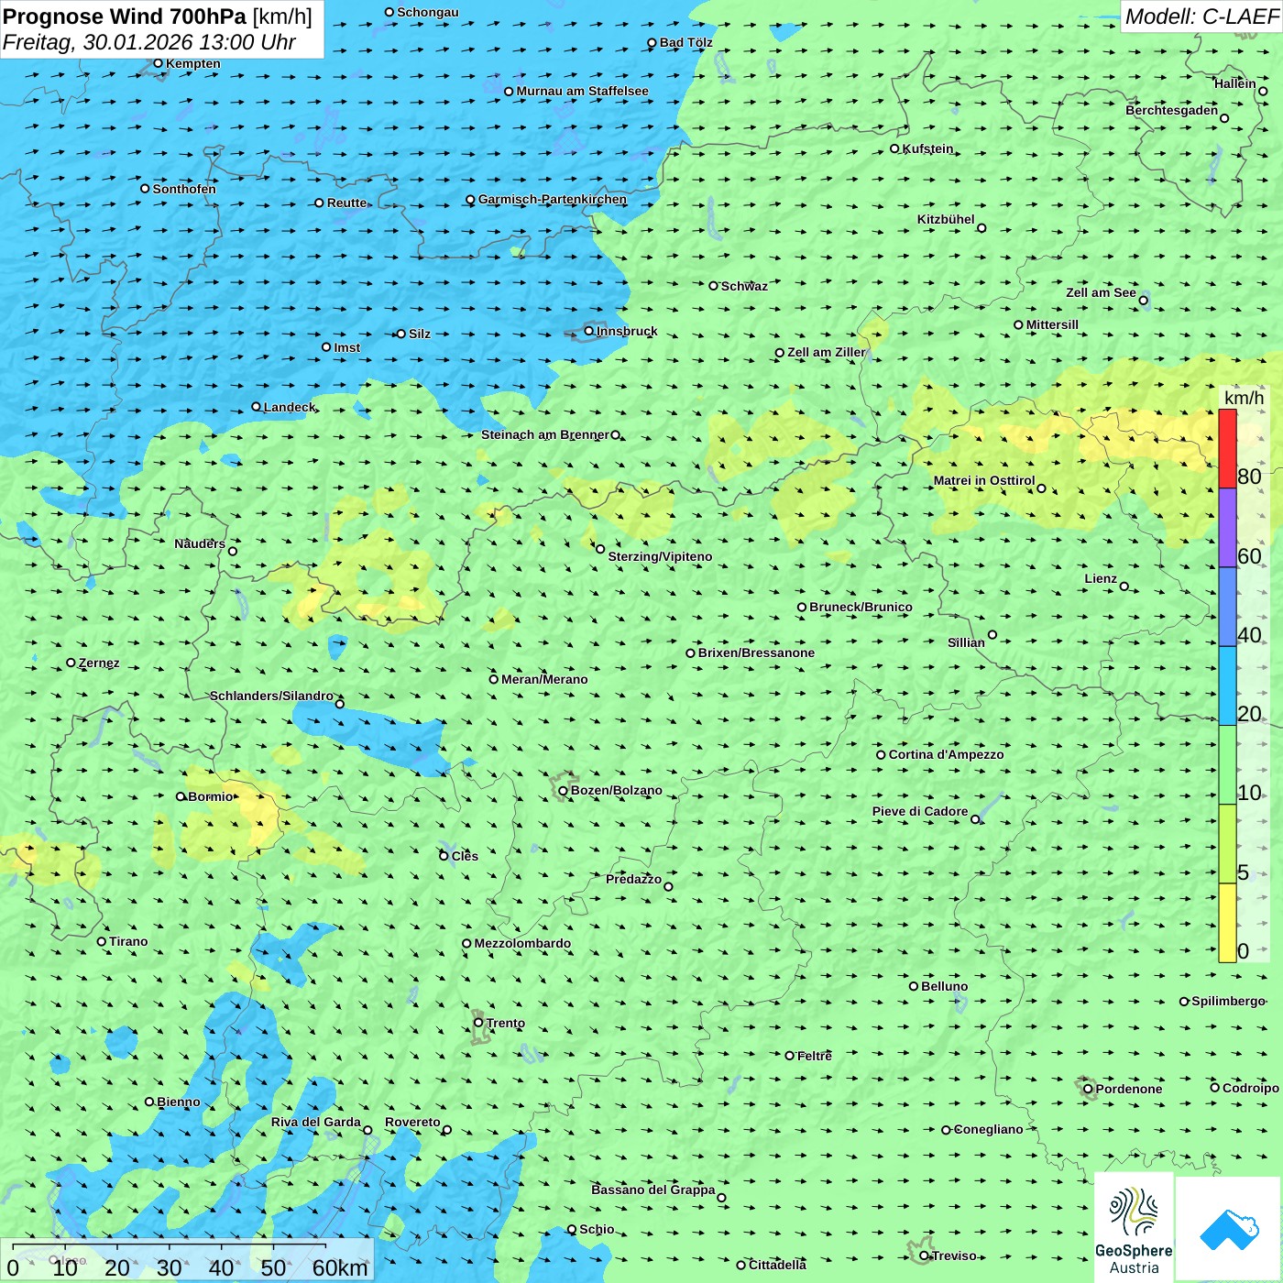Click the Conegliano label
The image size is (1283, 1283).
[x=989, y=1129]
